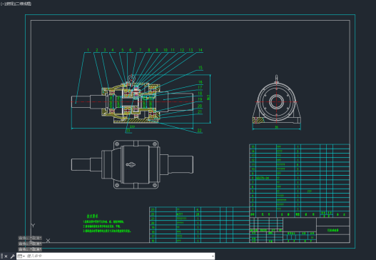Select the horizontal length dimension text under section view
The height and width of the screenshot is (260, 376).
133,126
